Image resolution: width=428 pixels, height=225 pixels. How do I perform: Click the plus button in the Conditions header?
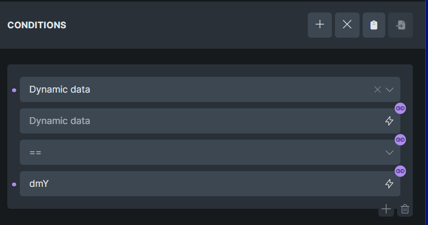320,25
